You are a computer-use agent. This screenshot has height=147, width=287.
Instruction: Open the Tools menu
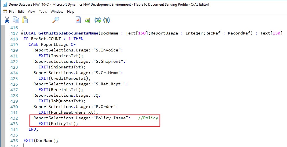(x=43, y=12)
